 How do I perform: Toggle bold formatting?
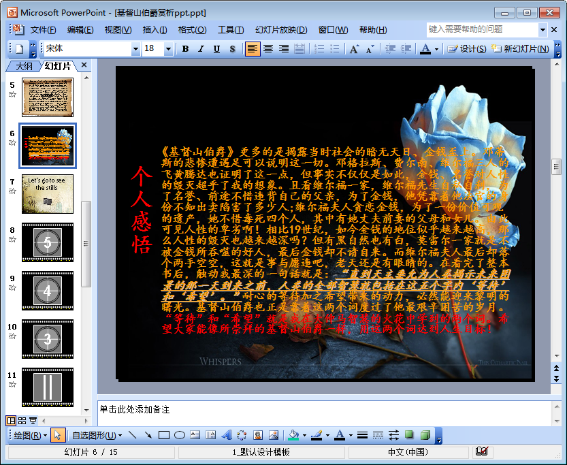click(186, 49)
